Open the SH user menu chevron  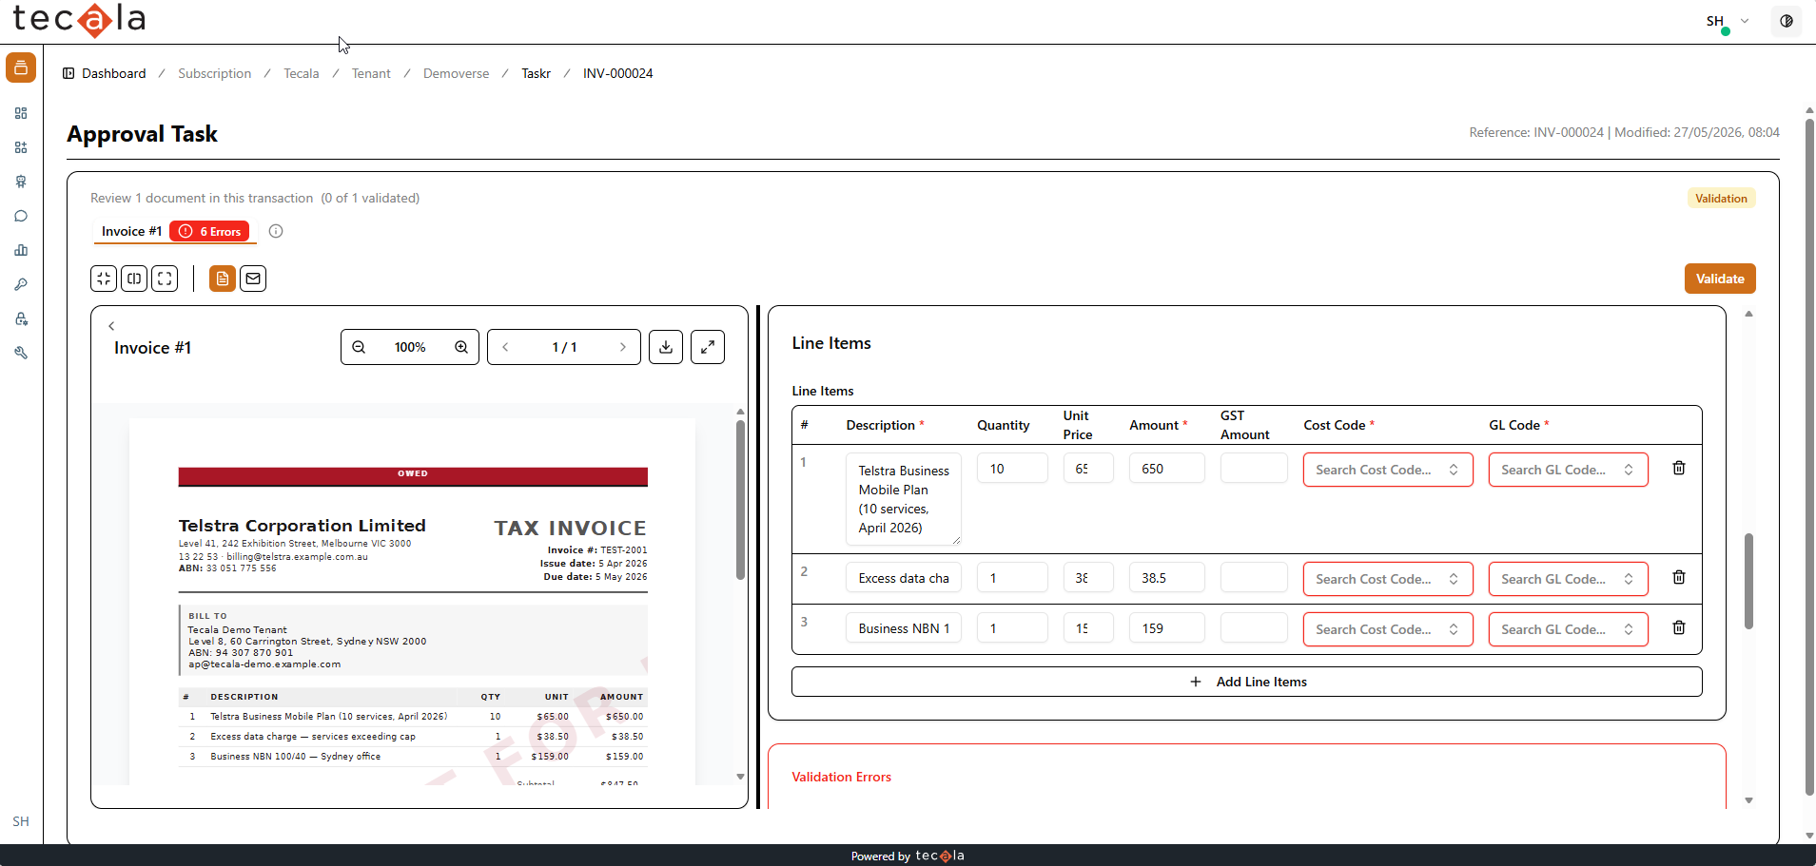tap(1745, 21)
